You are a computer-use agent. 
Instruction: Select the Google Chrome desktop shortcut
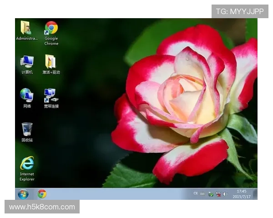(51, 28)
